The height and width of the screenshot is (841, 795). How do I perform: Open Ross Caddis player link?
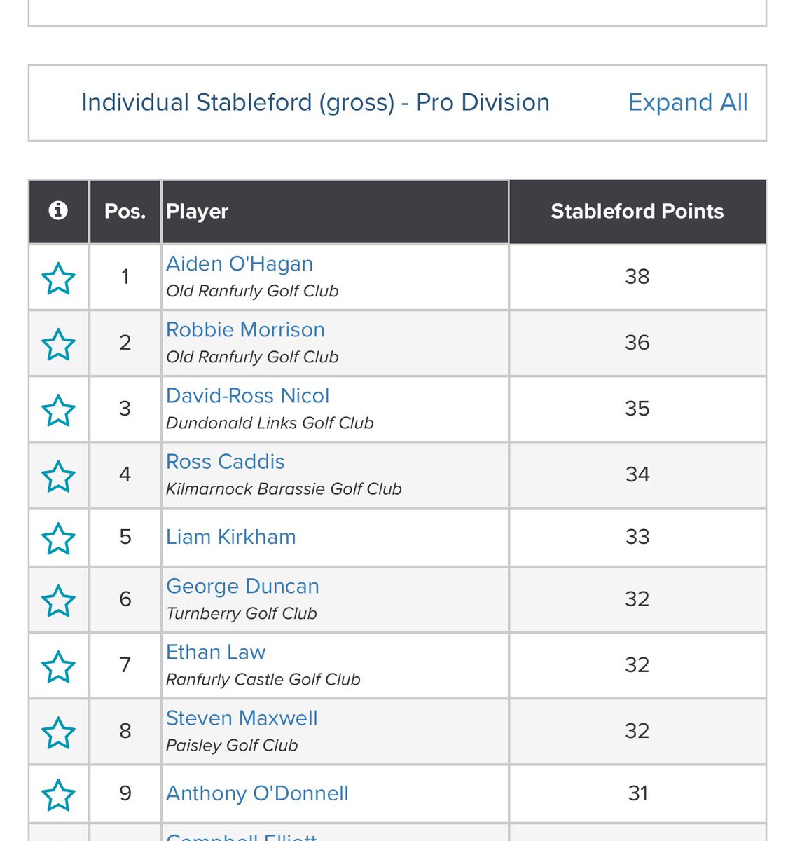tap(226, 461)
